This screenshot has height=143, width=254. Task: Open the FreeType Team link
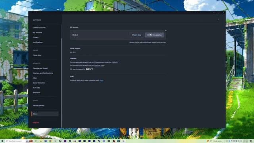[x=99, y=66]
